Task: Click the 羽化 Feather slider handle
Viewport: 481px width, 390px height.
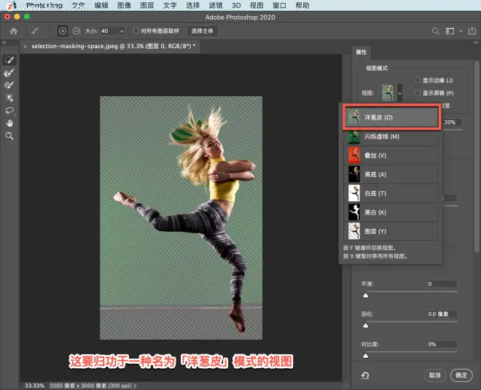Action: coord(365,325)
